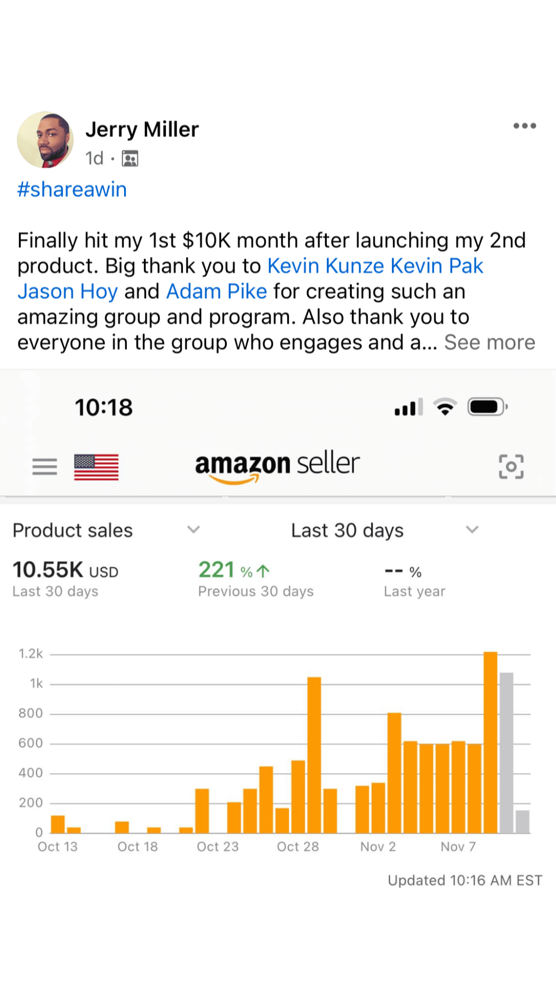Image resolution: width=556 pixels, height=989 pixels.
Task: Open the #shareawin hashtag
Action: [72, 189]
